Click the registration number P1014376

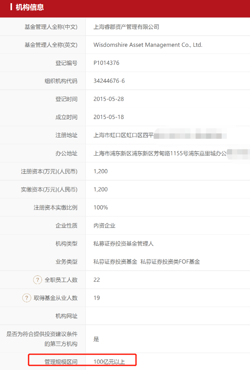(106, 63)
